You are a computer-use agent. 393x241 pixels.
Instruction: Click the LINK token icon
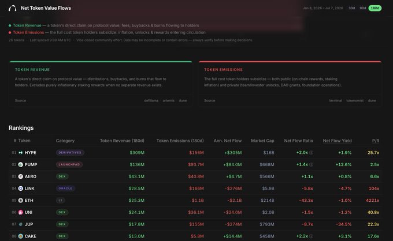click(x=21, y=189)
